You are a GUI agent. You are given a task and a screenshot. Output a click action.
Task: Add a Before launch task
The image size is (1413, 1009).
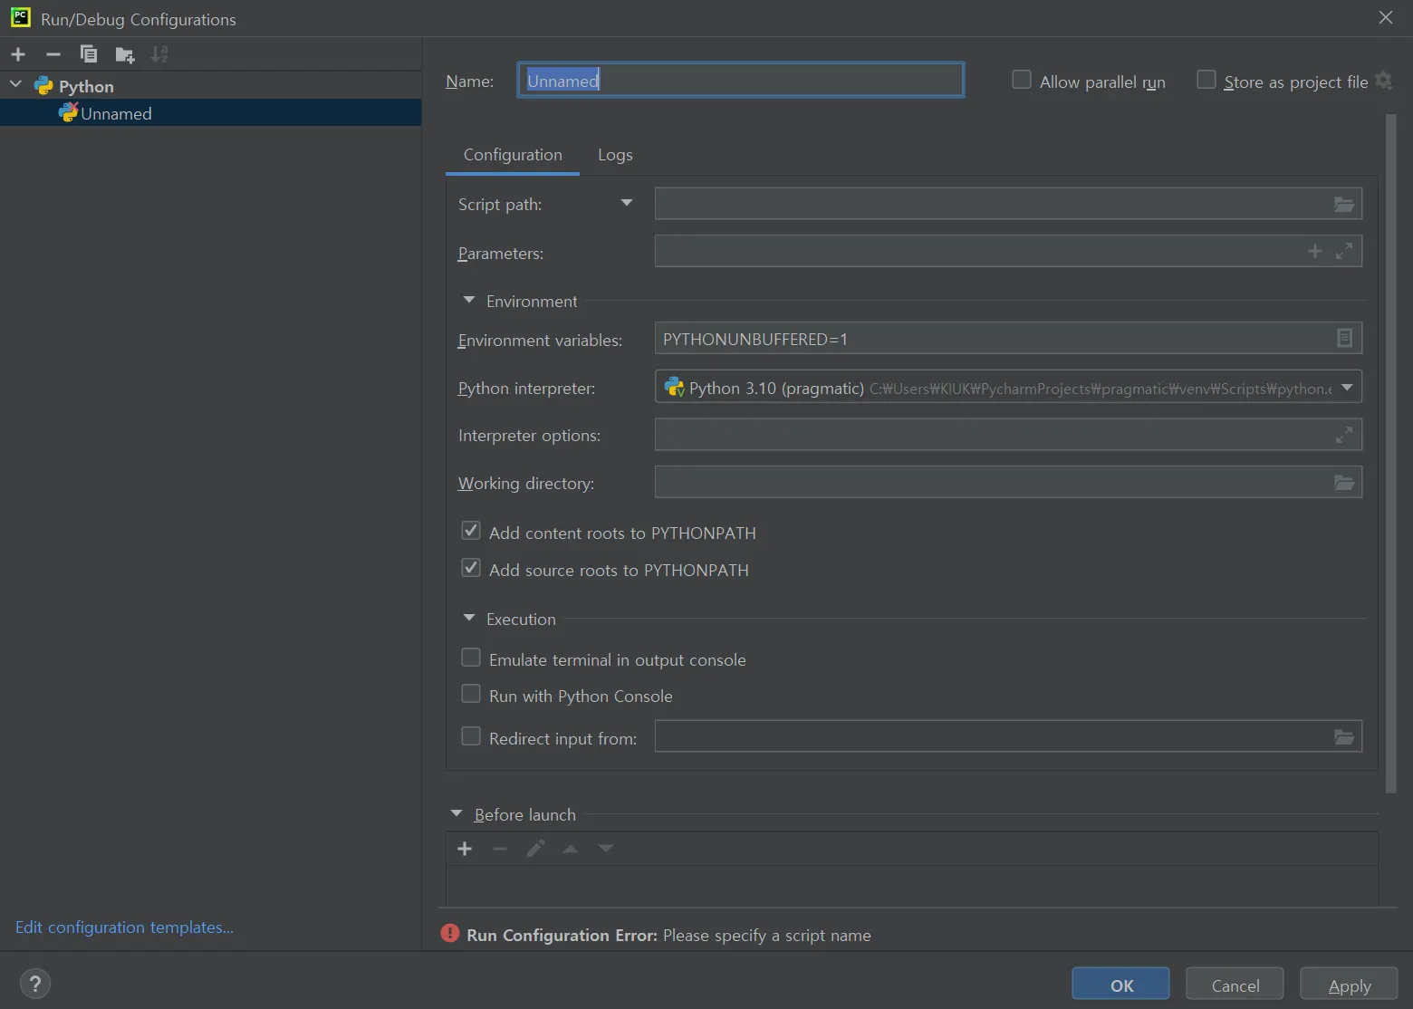click(x=465, y=849)
